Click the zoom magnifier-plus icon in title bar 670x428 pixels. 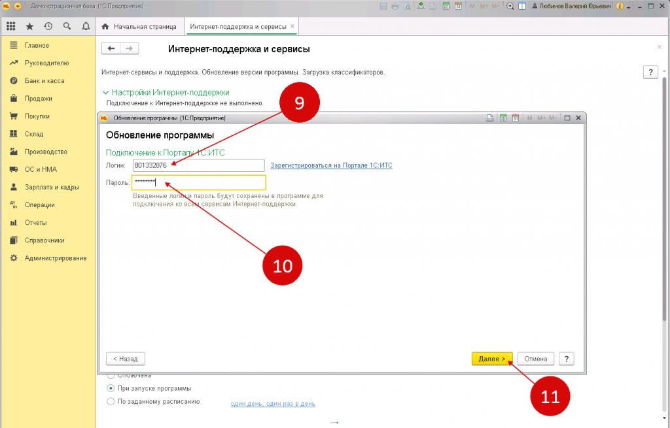(x=510, y=6)
